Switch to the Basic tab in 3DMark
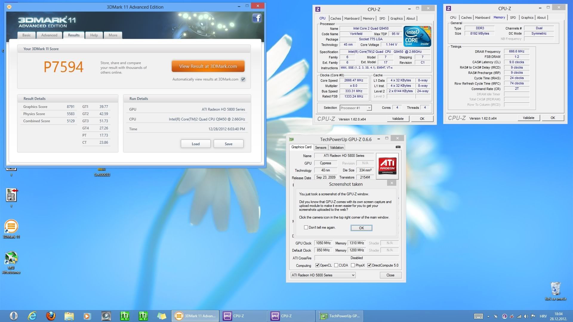The width and height of the screenshot is (573, 322). click(26, 35)
